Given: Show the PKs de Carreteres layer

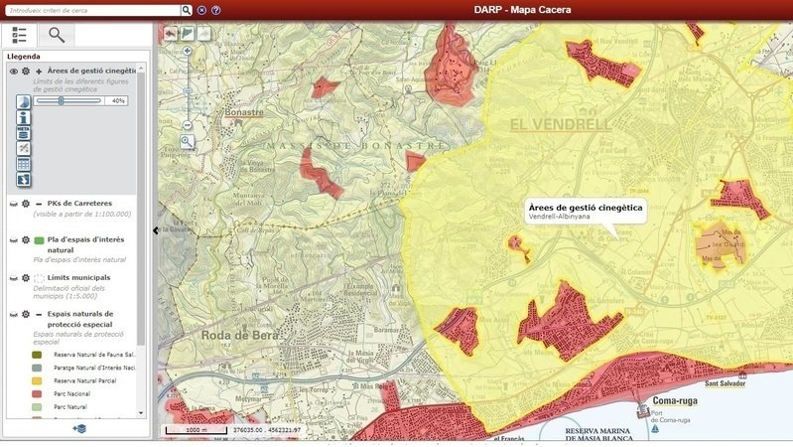Looking at the screenshot, I should [14, 204].
